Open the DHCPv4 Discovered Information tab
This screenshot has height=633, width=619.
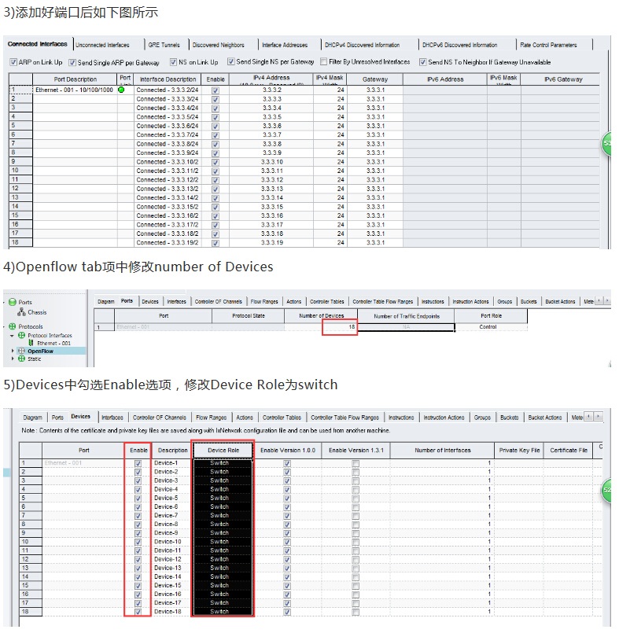362,45
